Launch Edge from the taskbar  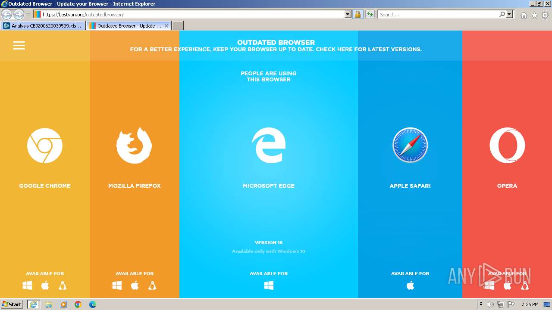coord(92,304)
